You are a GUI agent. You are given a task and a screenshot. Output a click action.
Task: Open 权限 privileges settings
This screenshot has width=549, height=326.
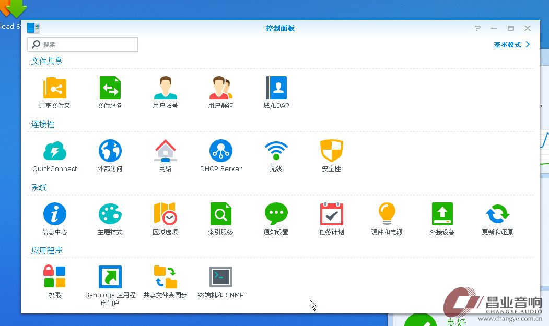click(55, 276)
